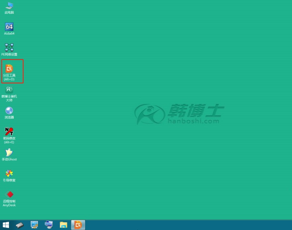Launch the 浏览器 browser icon
This screenshot has height=230, width=292.
point(9,113)
